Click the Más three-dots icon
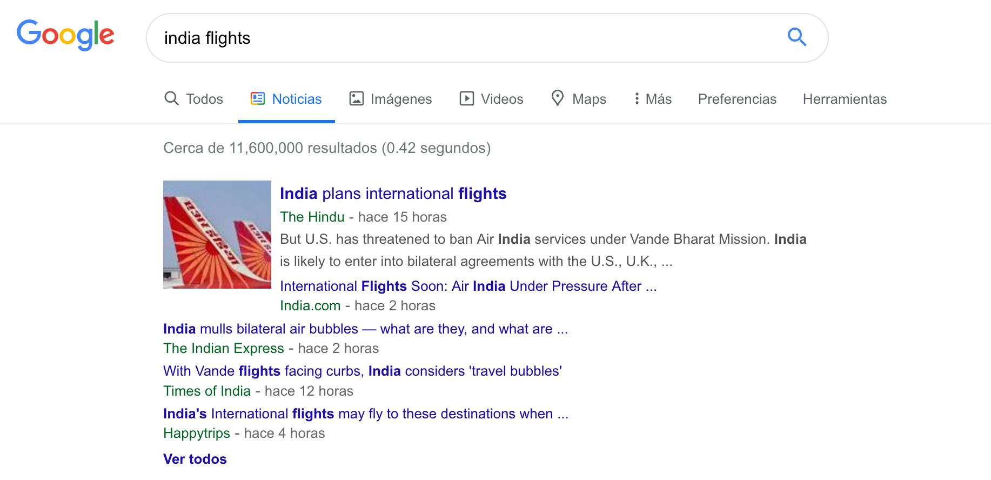Image resolution: width=991 pixels, height=480 pixels. [x=637, y=98]
